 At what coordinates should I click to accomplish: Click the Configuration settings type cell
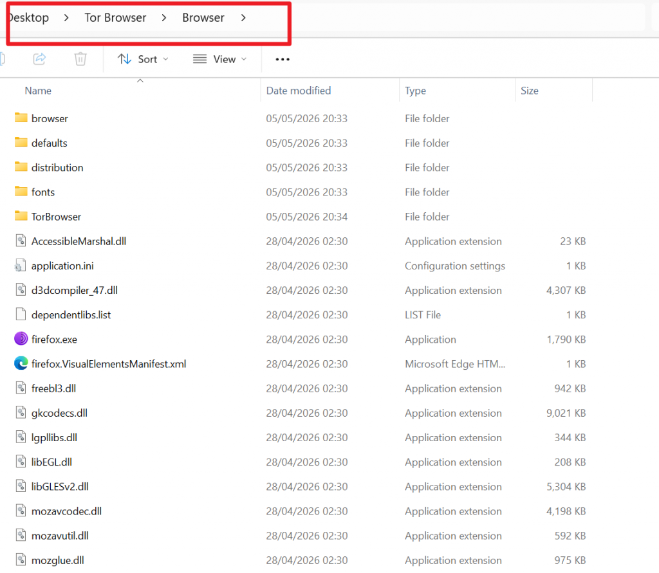click(455, 266)
